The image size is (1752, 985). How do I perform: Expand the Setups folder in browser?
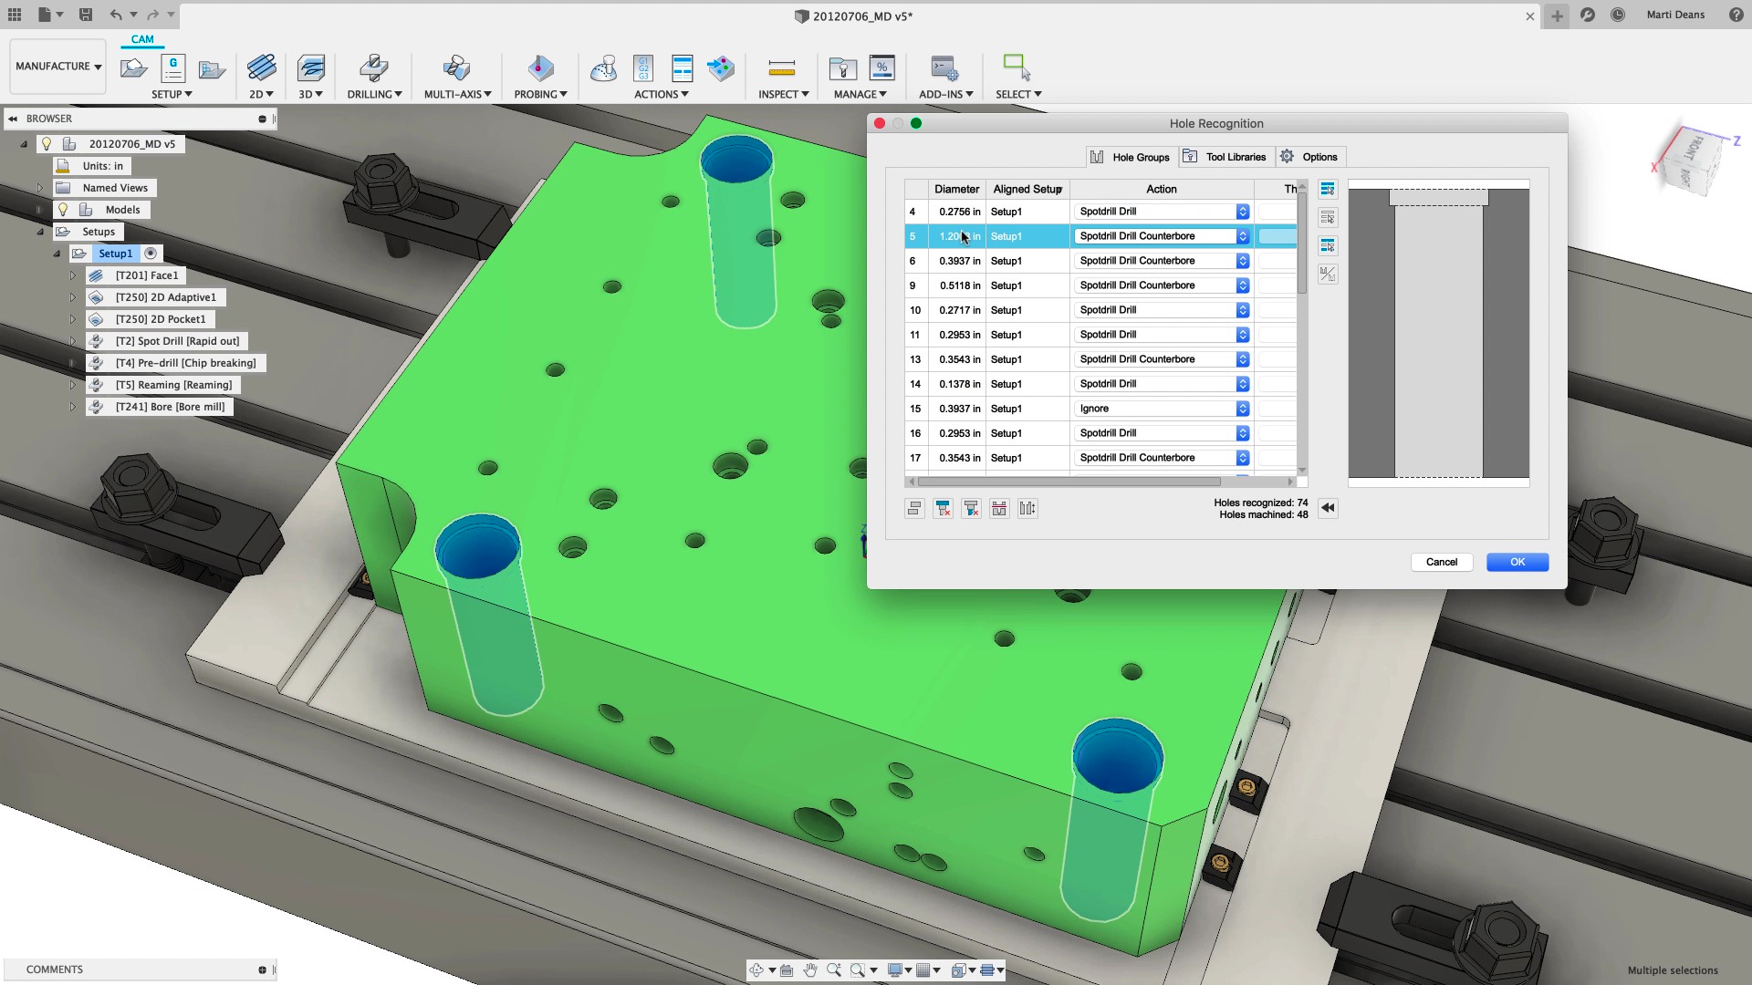point(39,232)
